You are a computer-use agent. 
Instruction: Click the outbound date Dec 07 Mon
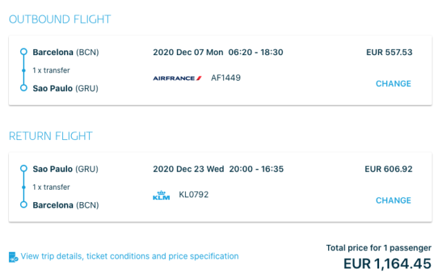tap(186, 52)
